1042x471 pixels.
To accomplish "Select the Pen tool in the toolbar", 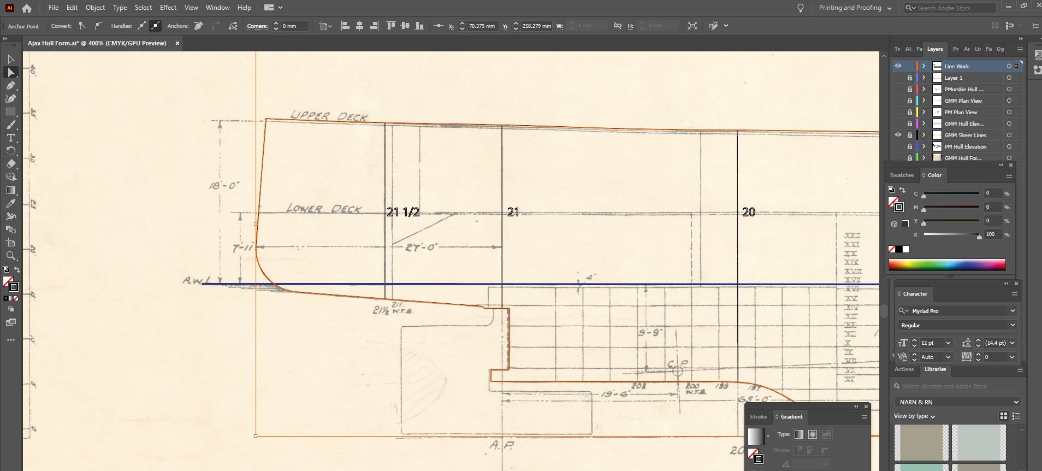I will pos(11,85).
